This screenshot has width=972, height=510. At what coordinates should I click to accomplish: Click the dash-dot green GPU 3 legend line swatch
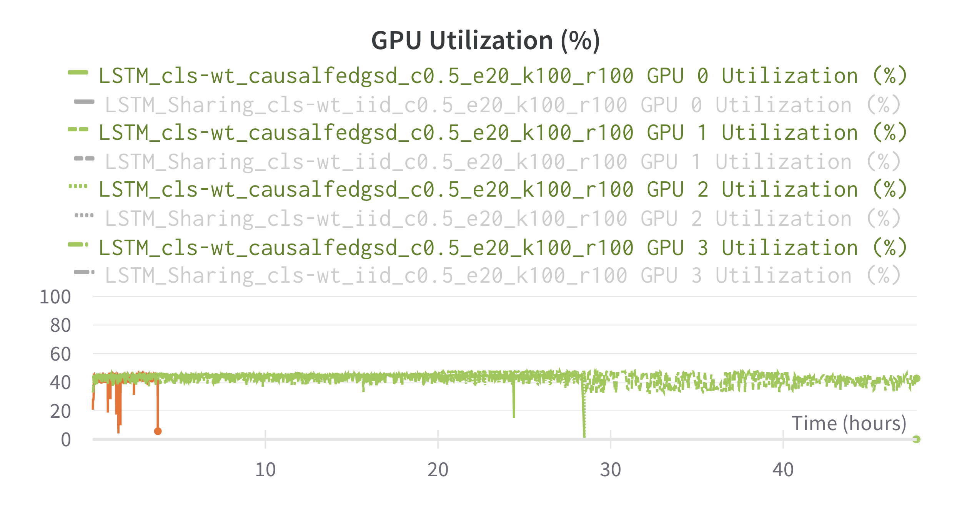(78, 244)
